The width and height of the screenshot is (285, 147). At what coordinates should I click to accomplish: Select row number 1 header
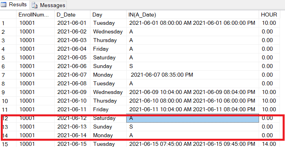(8, 23)
